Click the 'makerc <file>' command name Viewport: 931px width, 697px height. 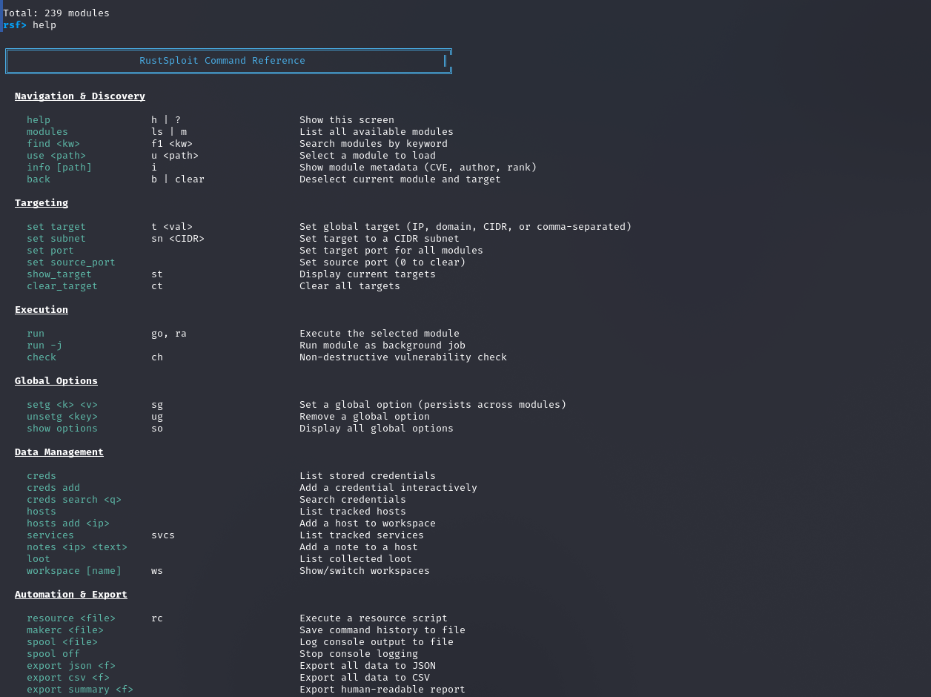click(65, 630)
